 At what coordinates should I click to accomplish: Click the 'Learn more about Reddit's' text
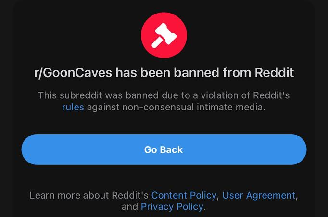89,195
